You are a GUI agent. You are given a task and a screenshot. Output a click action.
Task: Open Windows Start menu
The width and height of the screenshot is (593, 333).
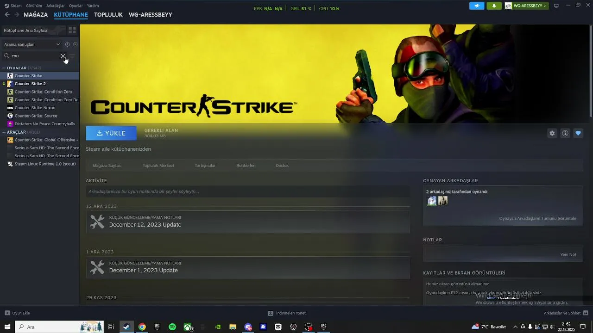7,327
